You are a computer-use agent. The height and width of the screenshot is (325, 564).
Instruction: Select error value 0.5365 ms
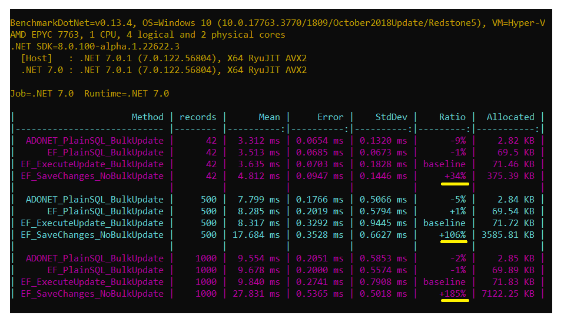[x=320, y=294]
